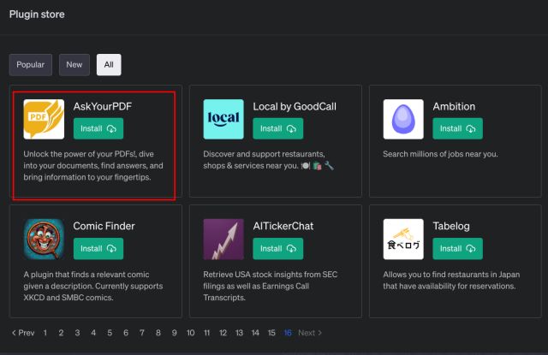This screenshot has height=355, width=548.
Task: Install the Ambition plugin
Action: click(457, 128)
